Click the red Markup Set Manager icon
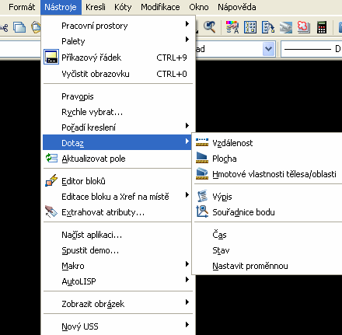Viewport: 342px width, 335px height. [x=304, y=27]
